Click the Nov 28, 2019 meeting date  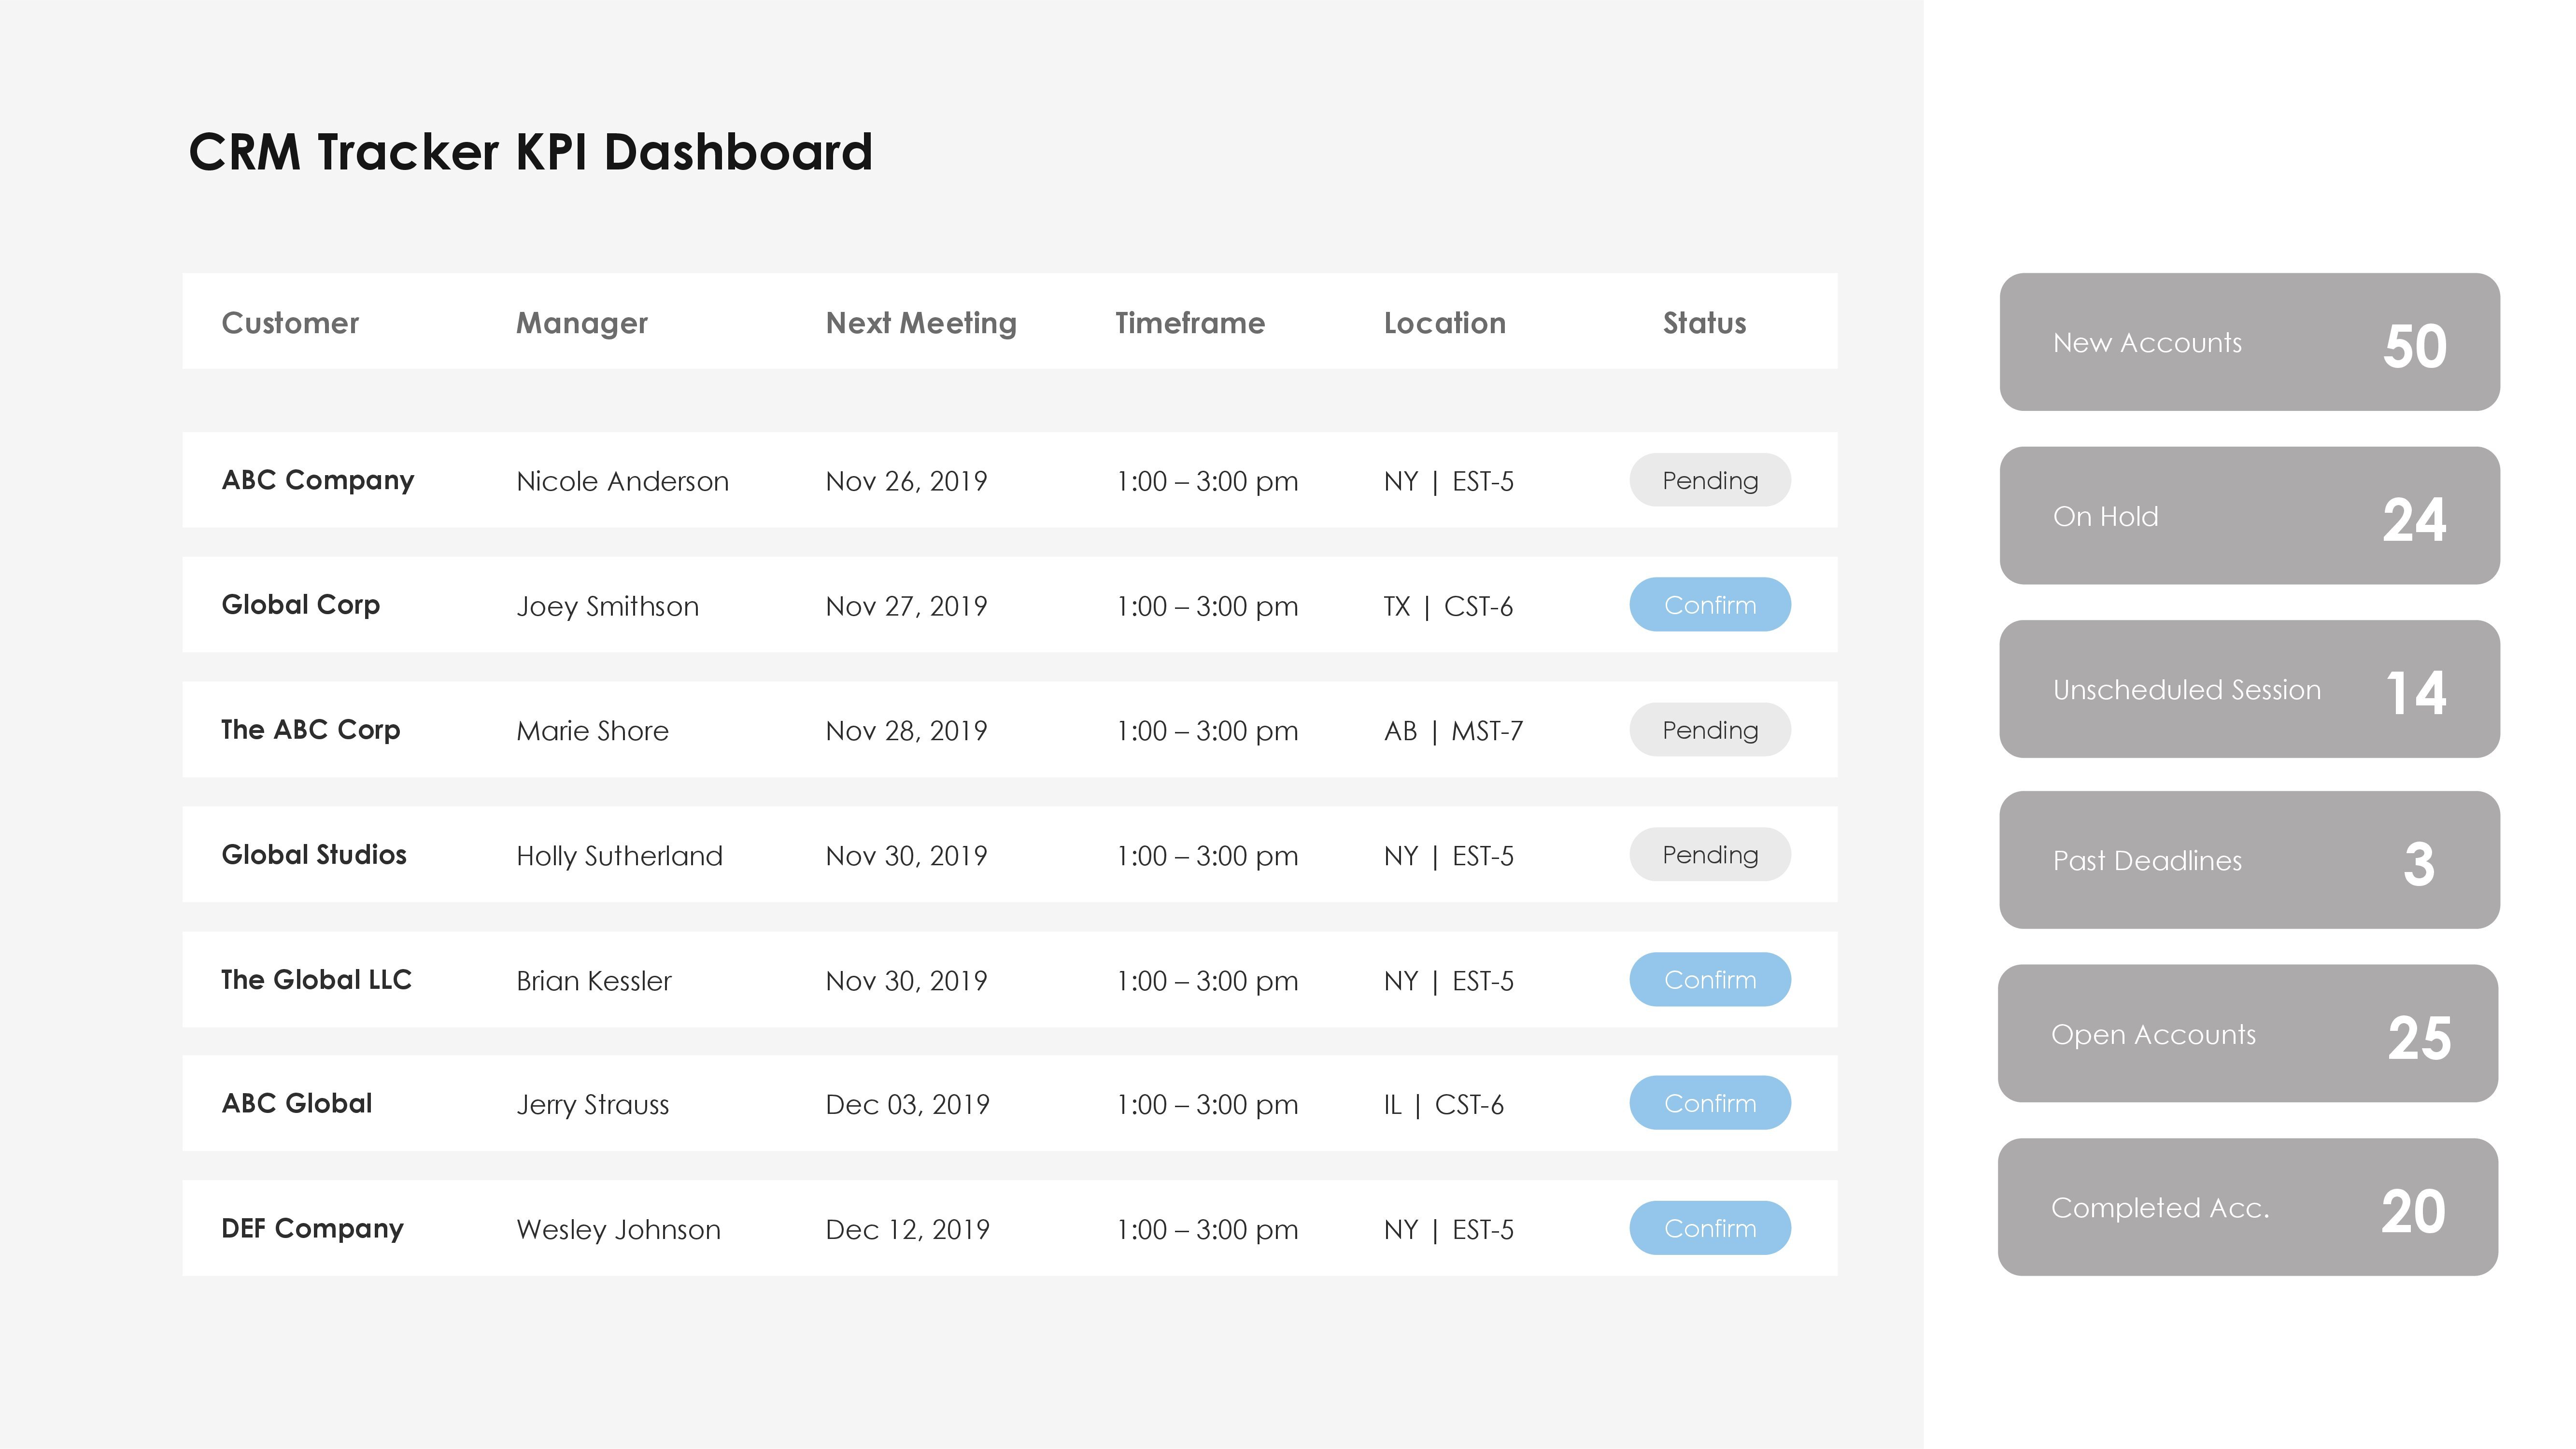coord(906,731)
